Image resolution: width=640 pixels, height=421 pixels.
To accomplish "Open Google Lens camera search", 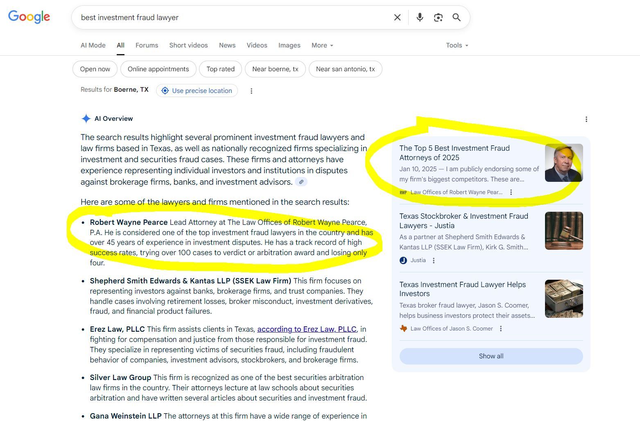I will point(438,17).
